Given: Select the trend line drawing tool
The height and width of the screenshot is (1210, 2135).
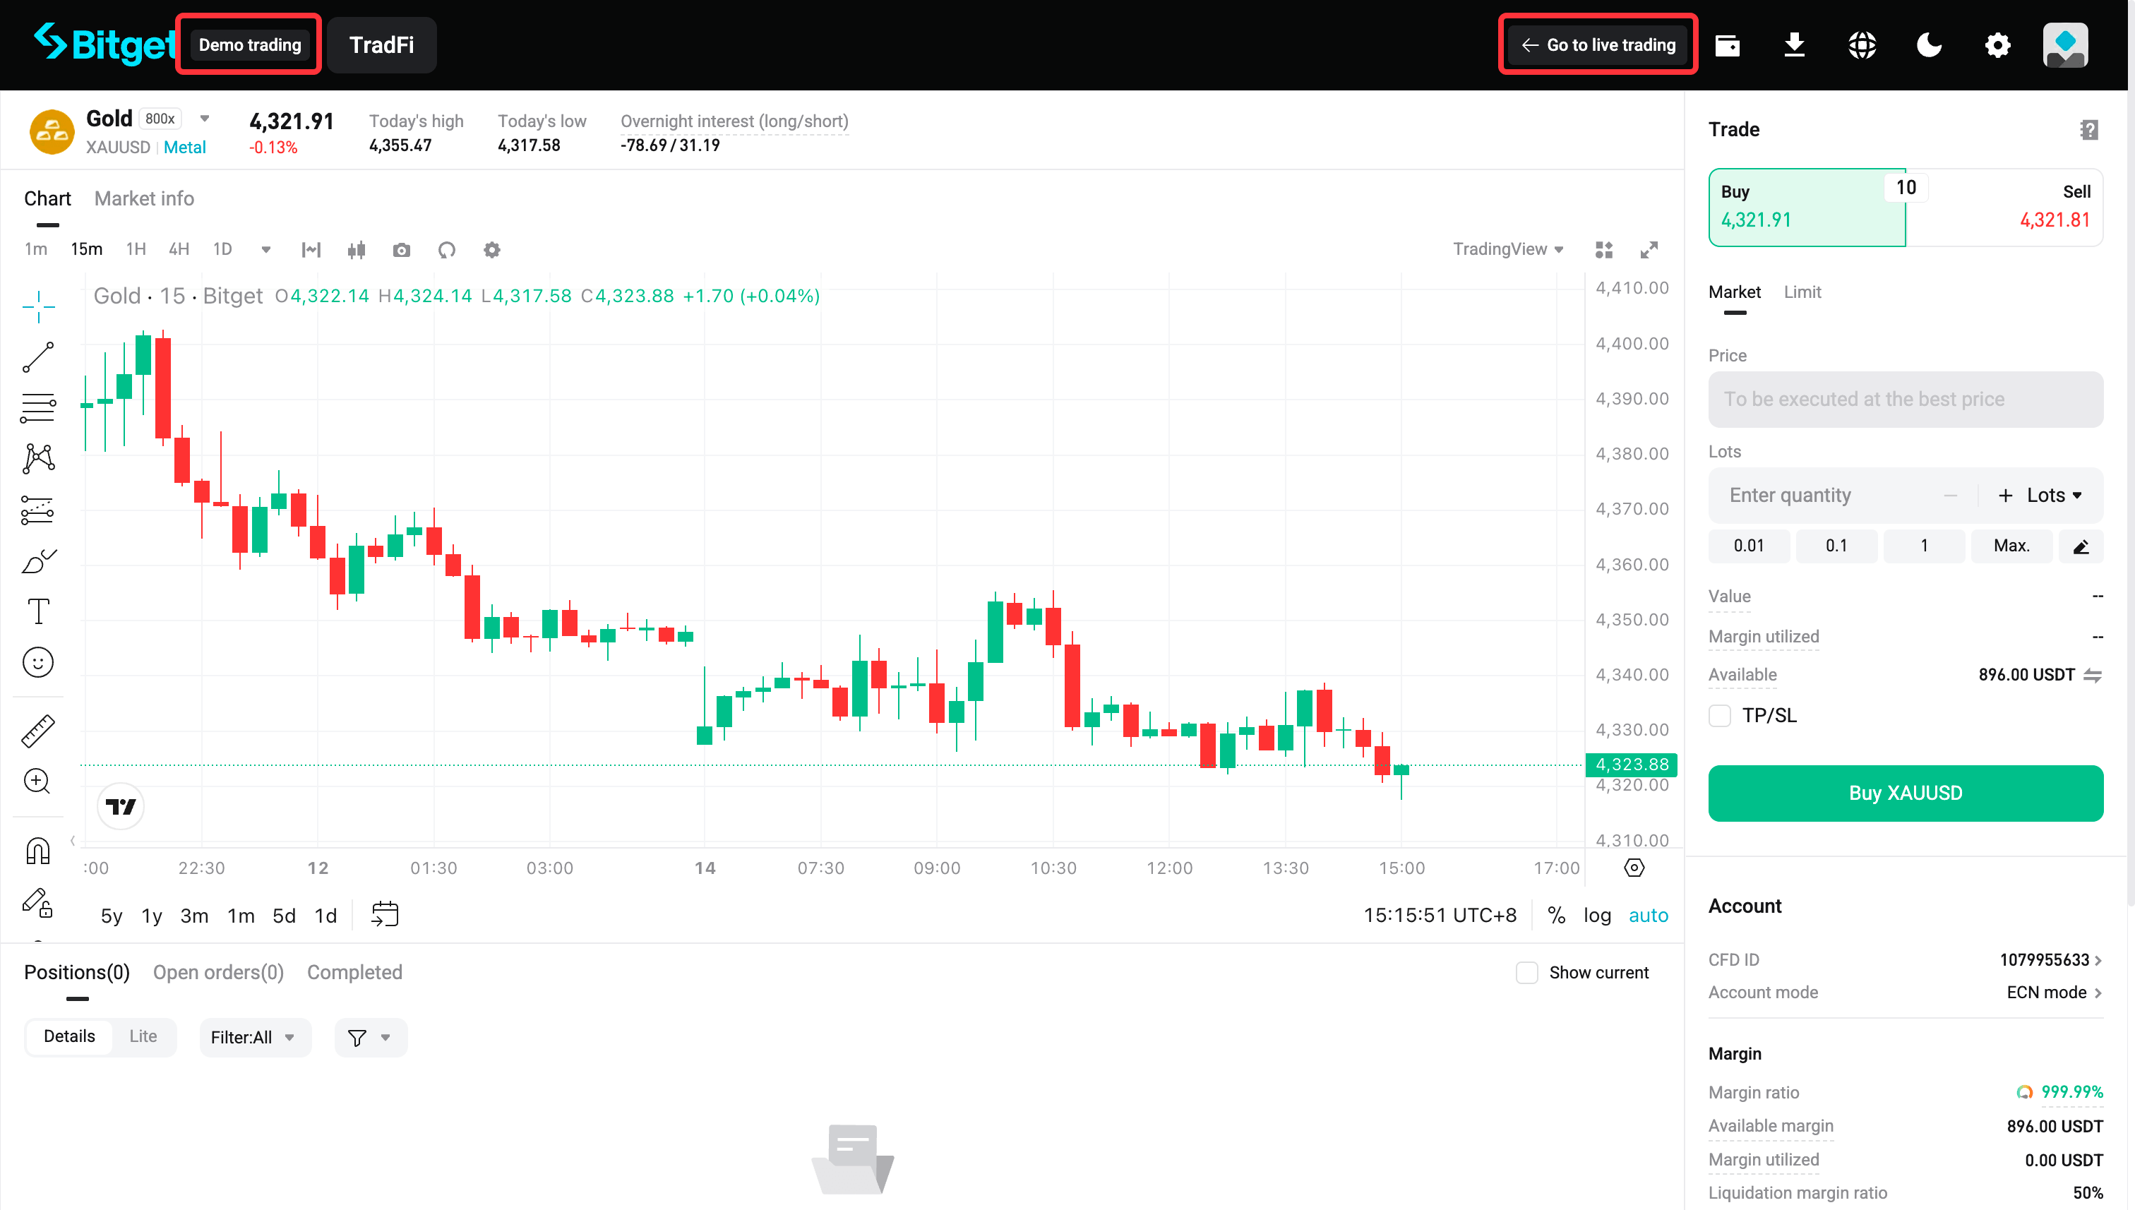Looking at the screenshot, I should click(38, 357).
